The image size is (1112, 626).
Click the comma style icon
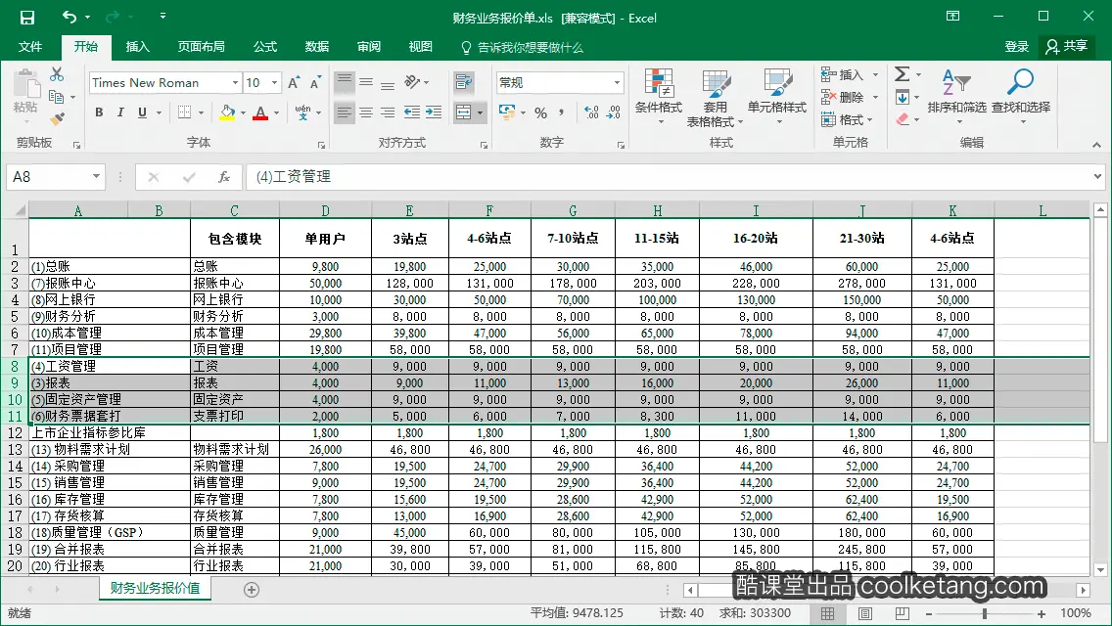(562, 112)
